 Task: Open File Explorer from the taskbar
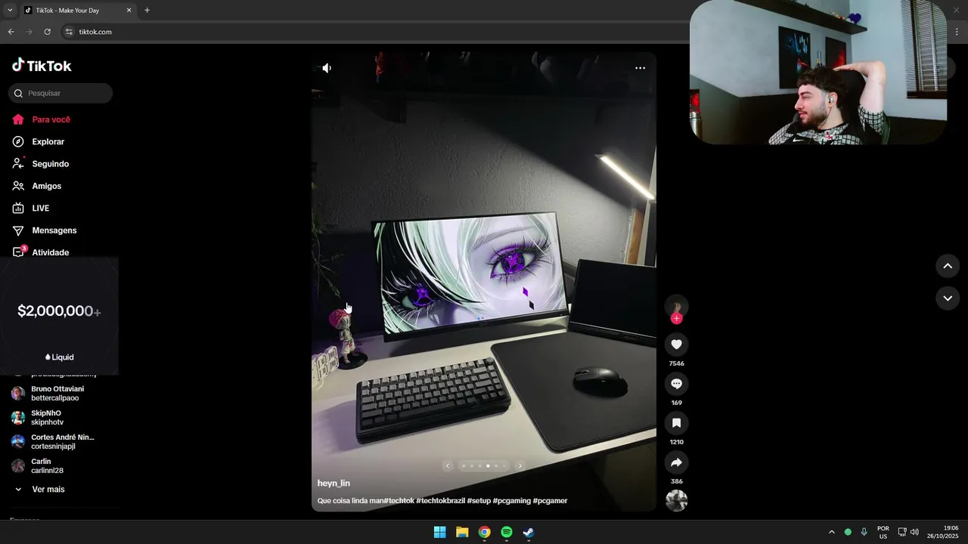[x=462, y=532]
